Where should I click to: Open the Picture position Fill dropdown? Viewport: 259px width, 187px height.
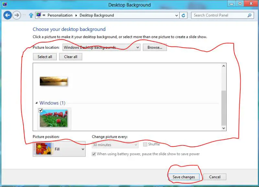tap(59, 149)
